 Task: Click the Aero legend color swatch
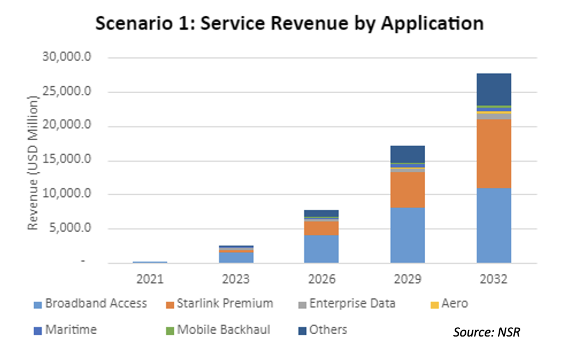tap(435, 305)
